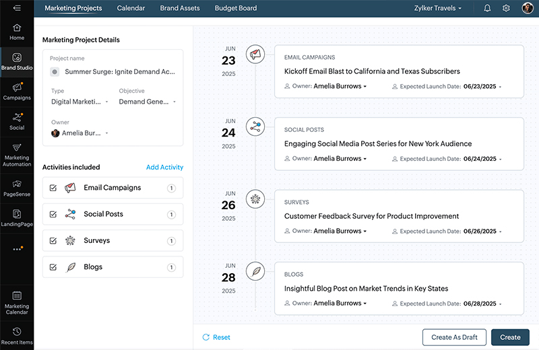The image size is (539, 350).
Task: Collapse the sidebar with back arrow
Action: [17, 8]
